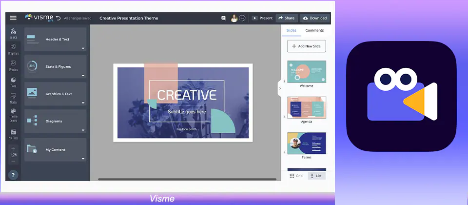The image size is (468, 205).
Task: Open the comments speech-bubble icon
Action: coord(223,18)
